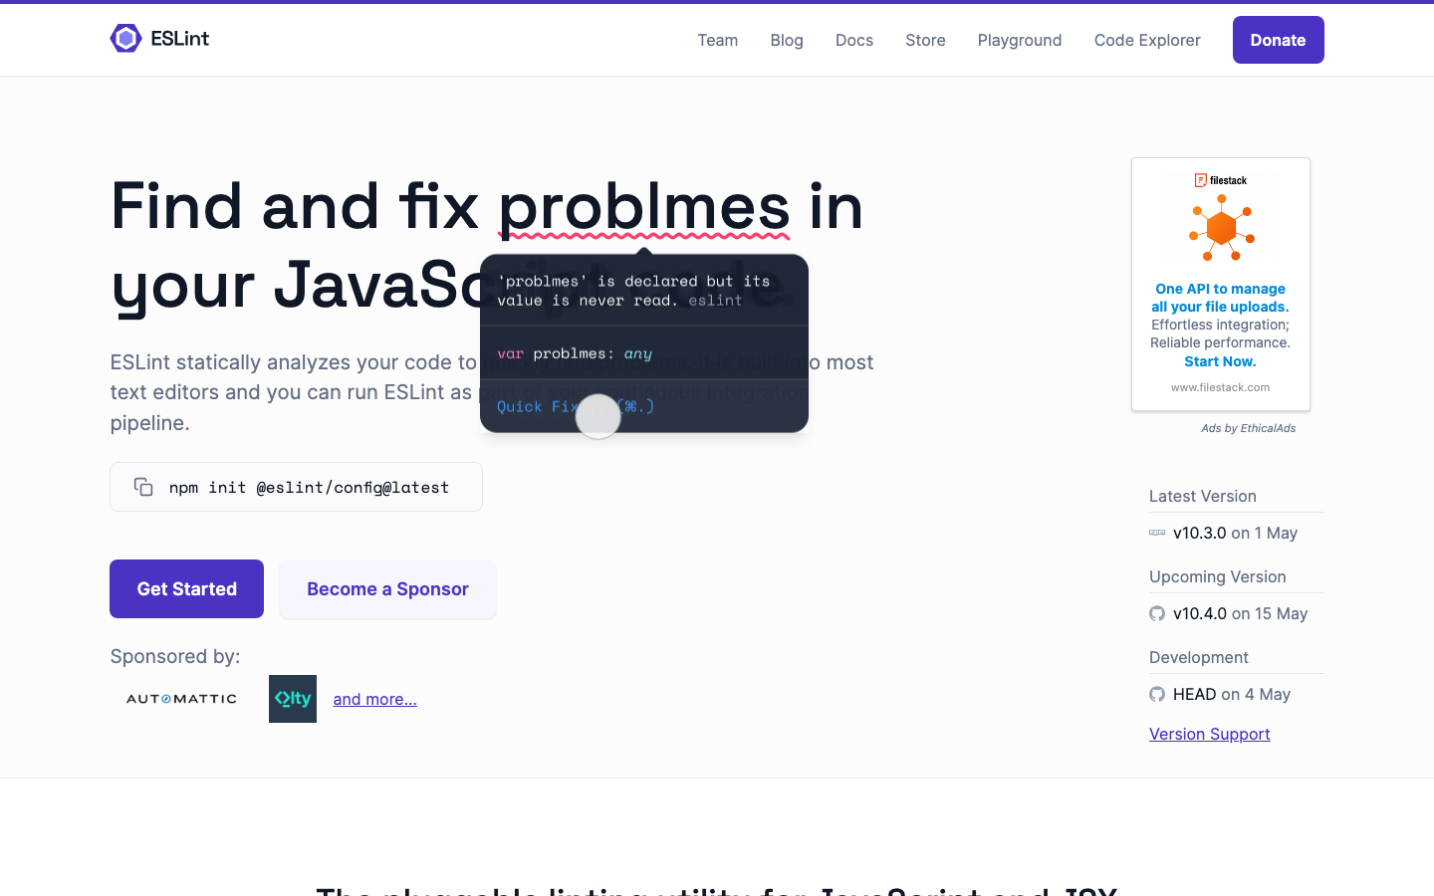This screenshot has height=896, width=1434.
Task: Open the Team page in navigation
Action: tap(718, 40)
